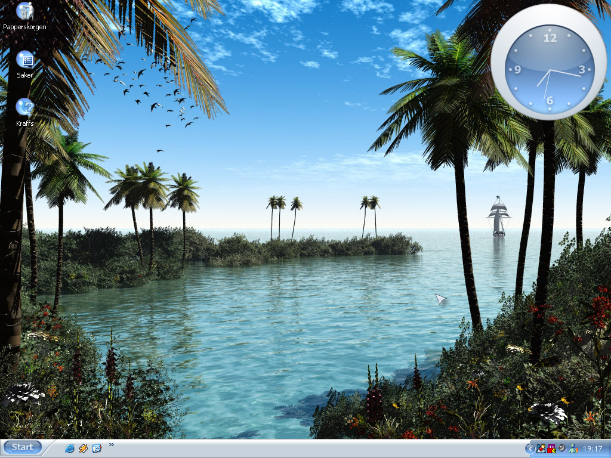Click the purple tray icon with yellow figure

tap(551, 448)
